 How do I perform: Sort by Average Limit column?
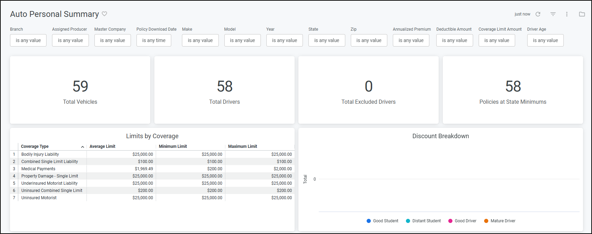point(102,146)
